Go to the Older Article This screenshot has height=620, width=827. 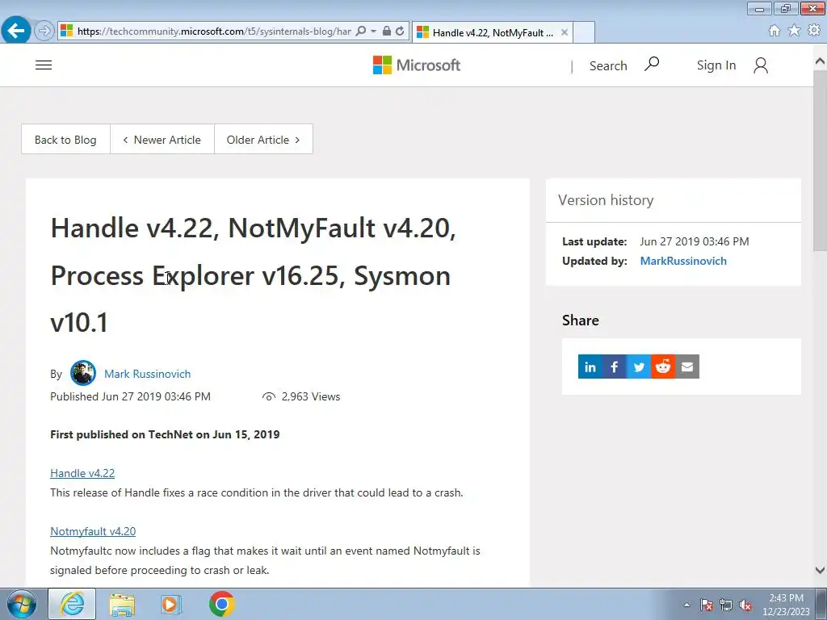click(x=263, y=140)
